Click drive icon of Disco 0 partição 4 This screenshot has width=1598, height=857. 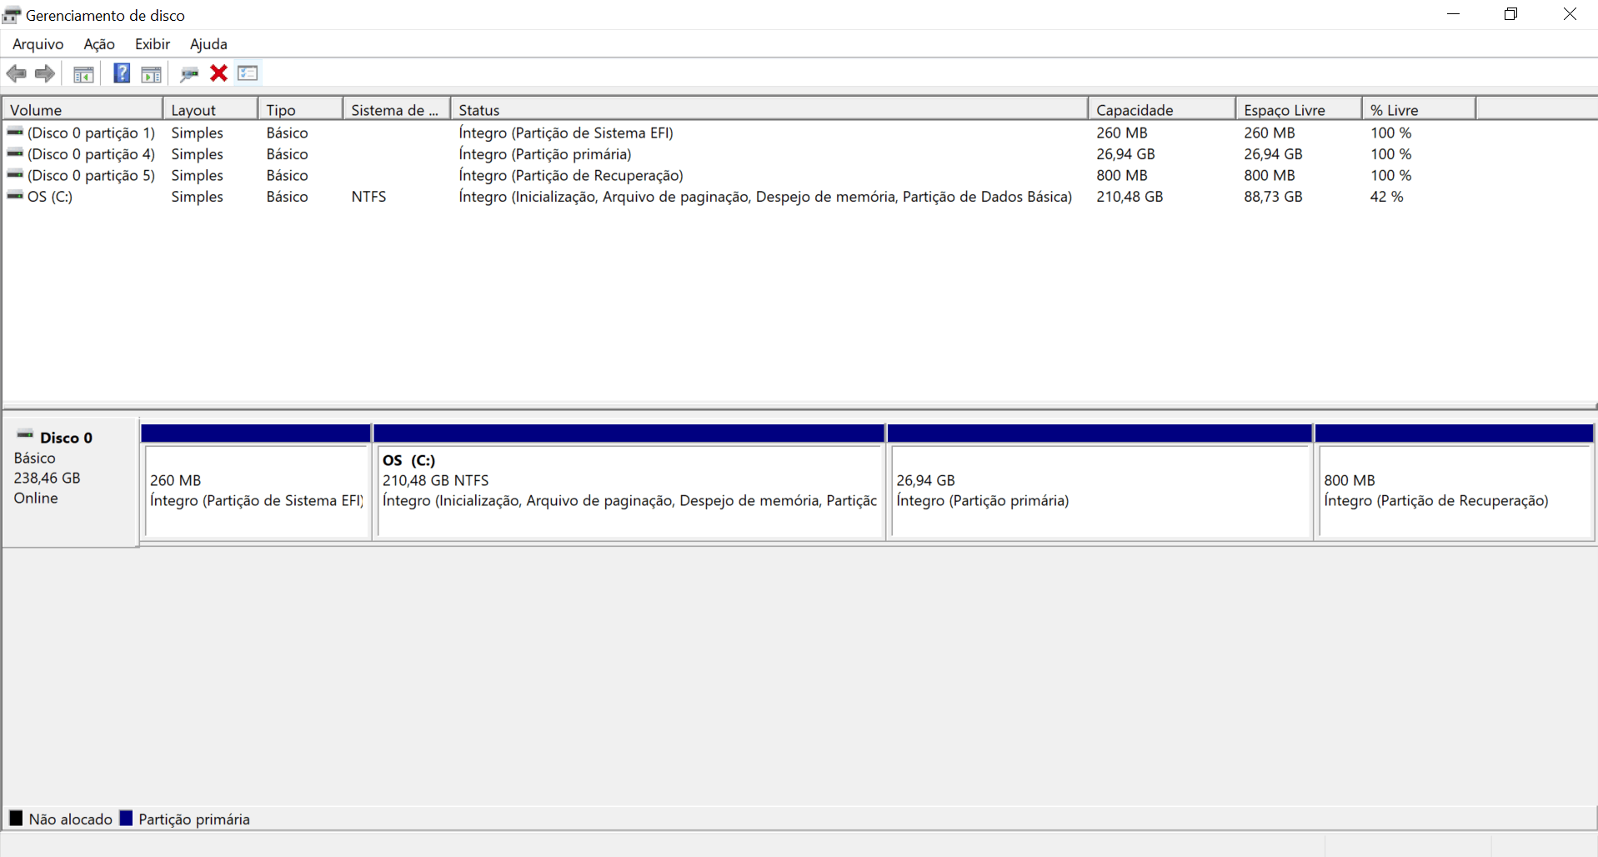click(15, 153)
